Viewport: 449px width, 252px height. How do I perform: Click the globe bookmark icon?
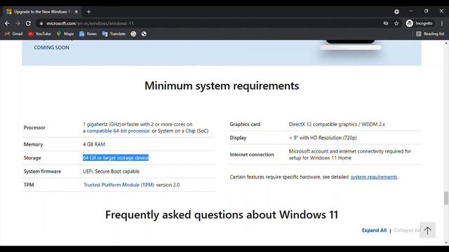[x=144, y=34]
